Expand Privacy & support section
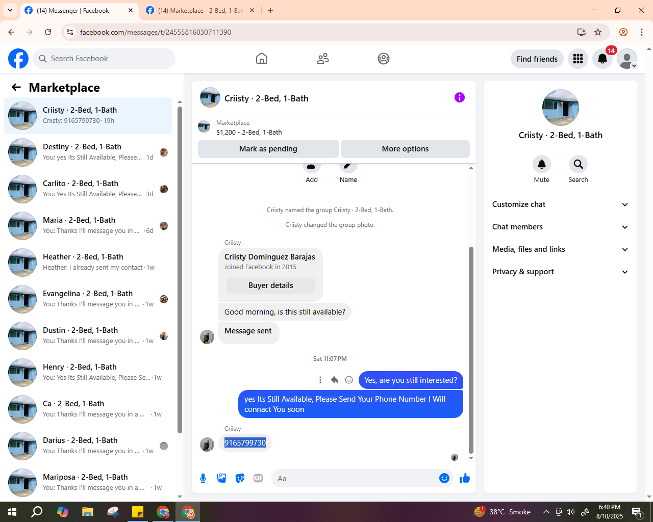653x522 pixels. [560, 272]
